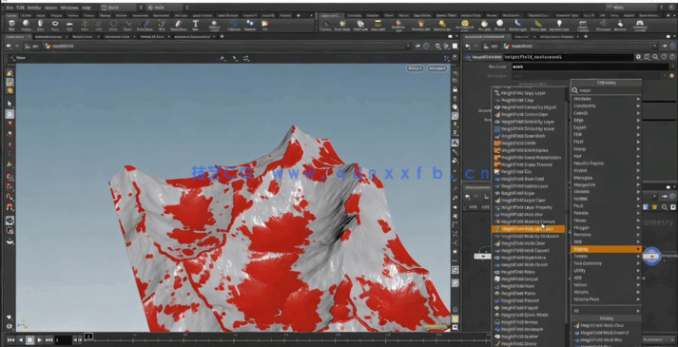
Task: Choose HeightField Erode from the list
Action: pyautogui.click(x=528, y=143)
